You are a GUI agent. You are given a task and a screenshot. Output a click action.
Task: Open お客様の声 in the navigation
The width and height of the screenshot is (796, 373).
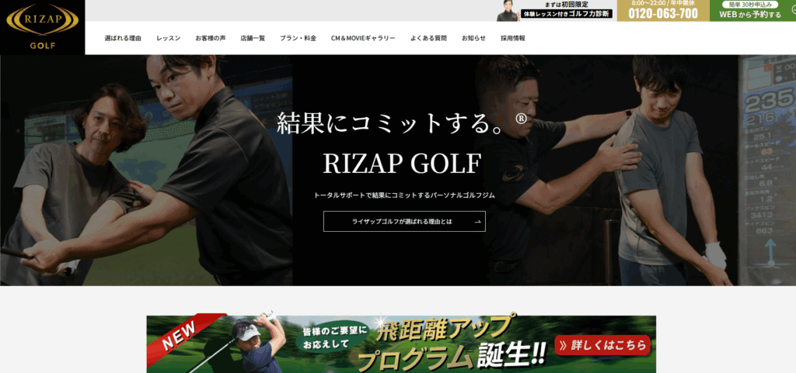(210, 38)
